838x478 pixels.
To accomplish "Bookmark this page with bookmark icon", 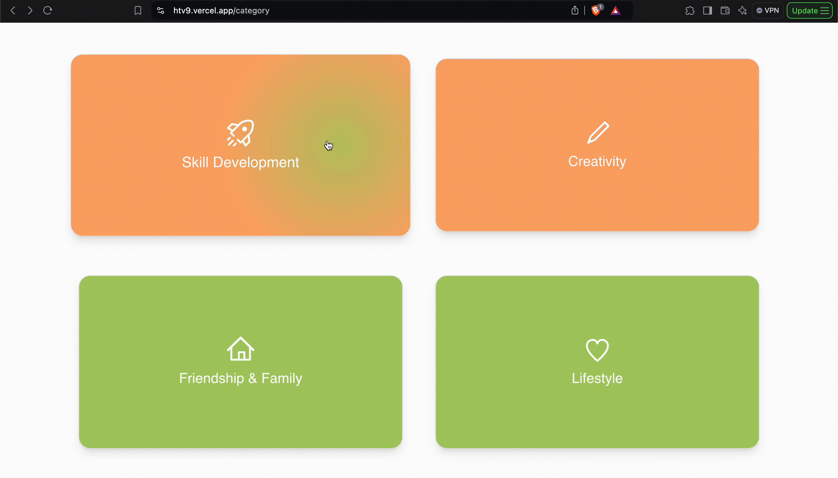I will point(138,10).
